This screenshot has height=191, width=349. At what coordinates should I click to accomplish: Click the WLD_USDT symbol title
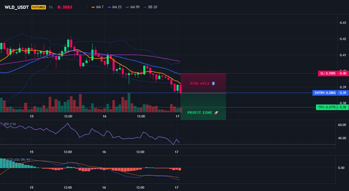pos(17,7)
